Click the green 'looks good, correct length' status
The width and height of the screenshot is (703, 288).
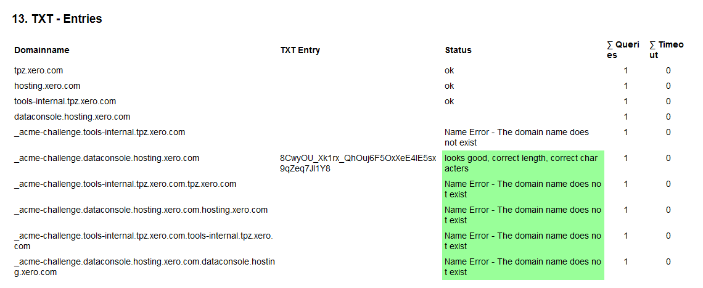[x=523, y=163]
